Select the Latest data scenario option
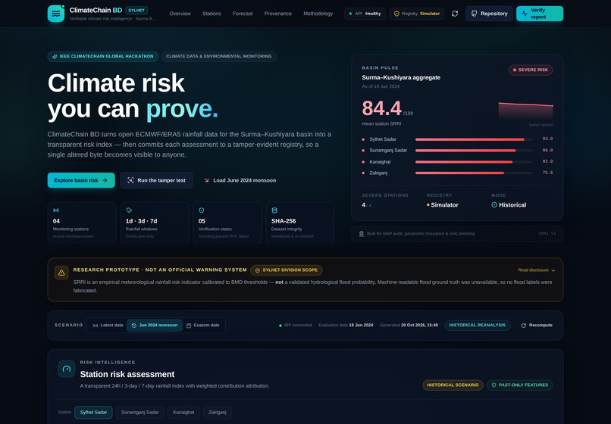 108,325
